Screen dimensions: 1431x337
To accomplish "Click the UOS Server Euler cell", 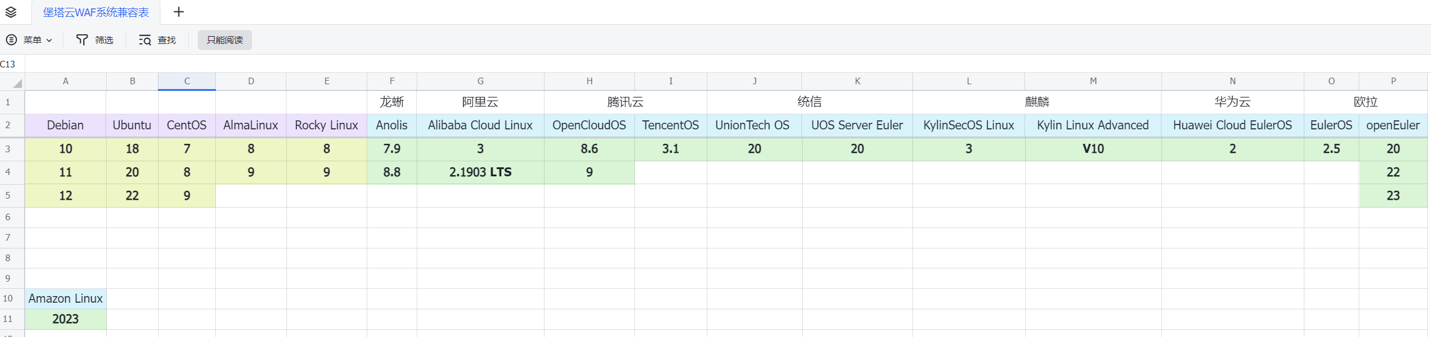I will pyautogui.click(x=858, y=125).
